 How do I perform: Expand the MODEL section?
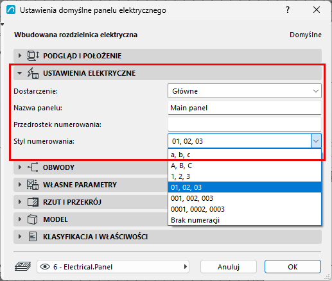click(20, 219)
